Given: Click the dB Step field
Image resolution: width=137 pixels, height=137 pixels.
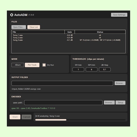Looking at the screenshot, I should [105, 70].
